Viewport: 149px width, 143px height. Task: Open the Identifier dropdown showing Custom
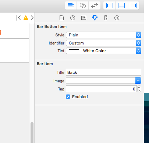pyautogui.click(x=104, y=43)
